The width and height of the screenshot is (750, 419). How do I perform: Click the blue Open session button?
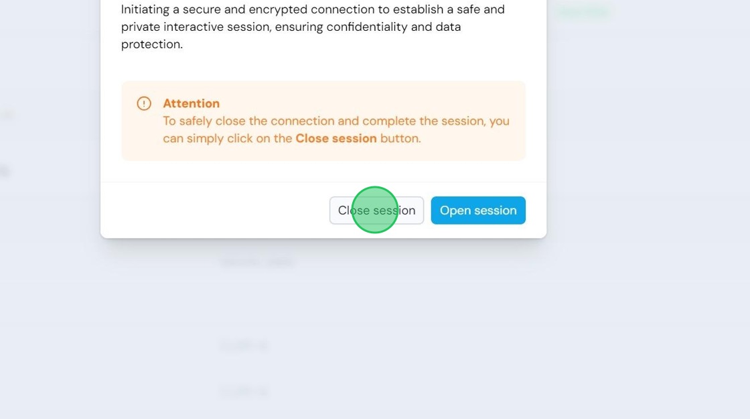click(x=478, y=211)
